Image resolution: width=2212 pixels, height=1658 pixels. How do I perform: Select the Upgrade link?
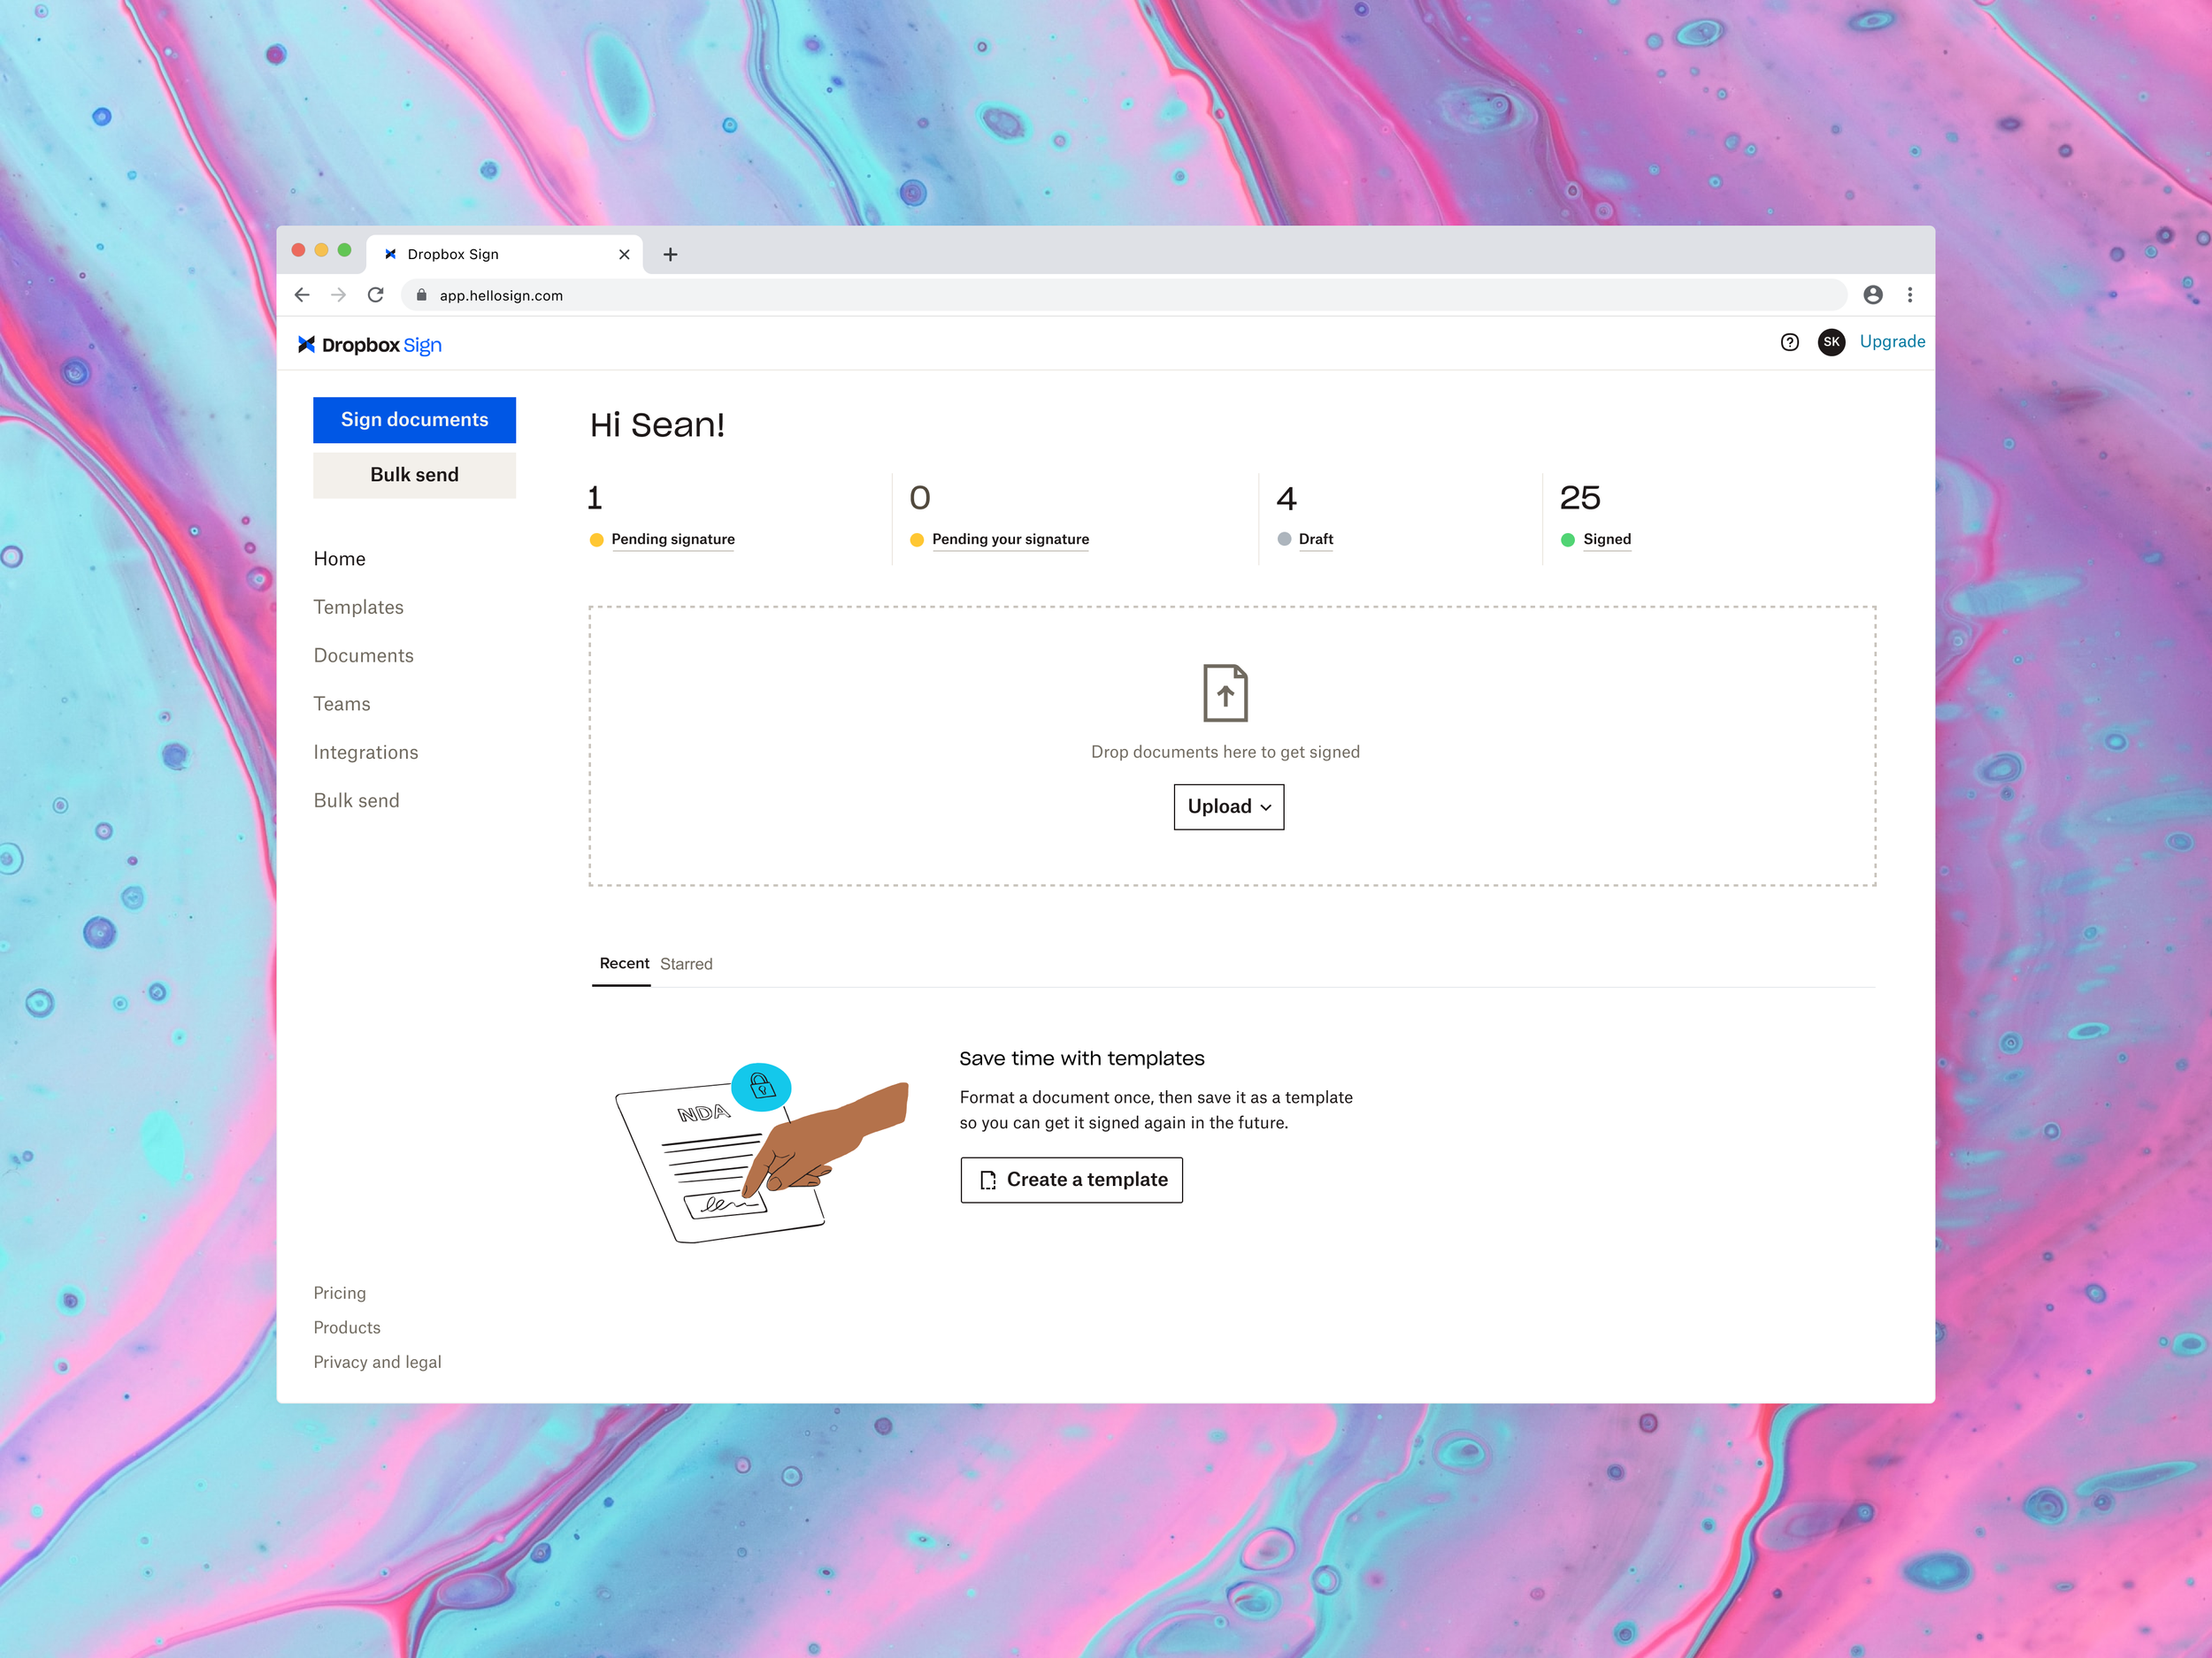pos(1892,342)
